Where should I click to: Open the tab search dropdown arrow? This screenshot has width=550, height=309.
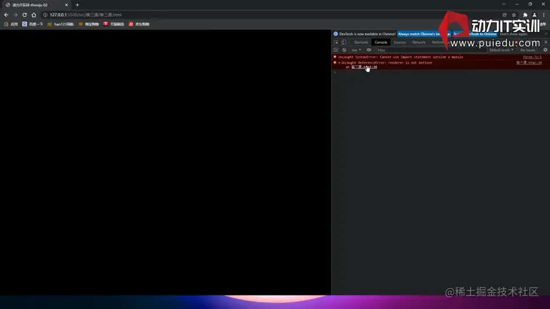pos(504,4)
